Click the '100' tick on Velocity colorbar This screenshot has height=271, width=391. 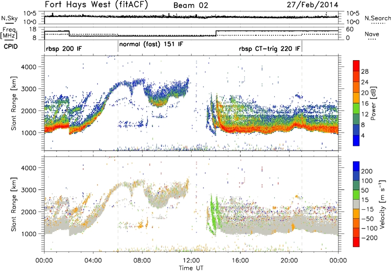coord(367,181)
